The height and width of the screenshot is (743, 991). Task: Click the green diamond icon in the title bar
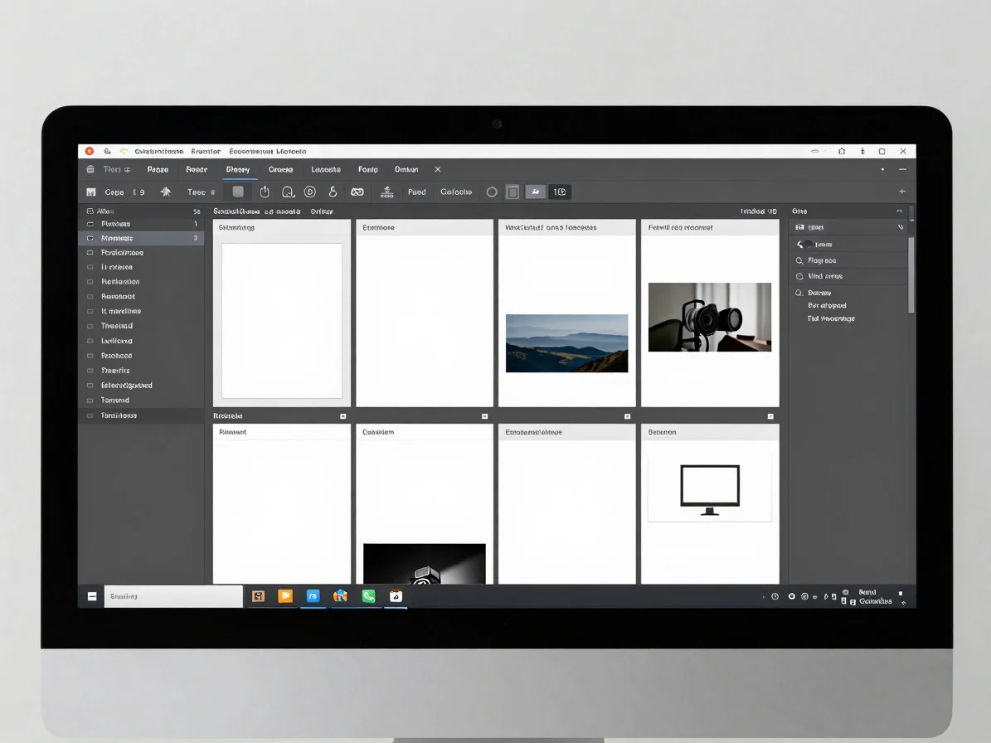[124, 151]
